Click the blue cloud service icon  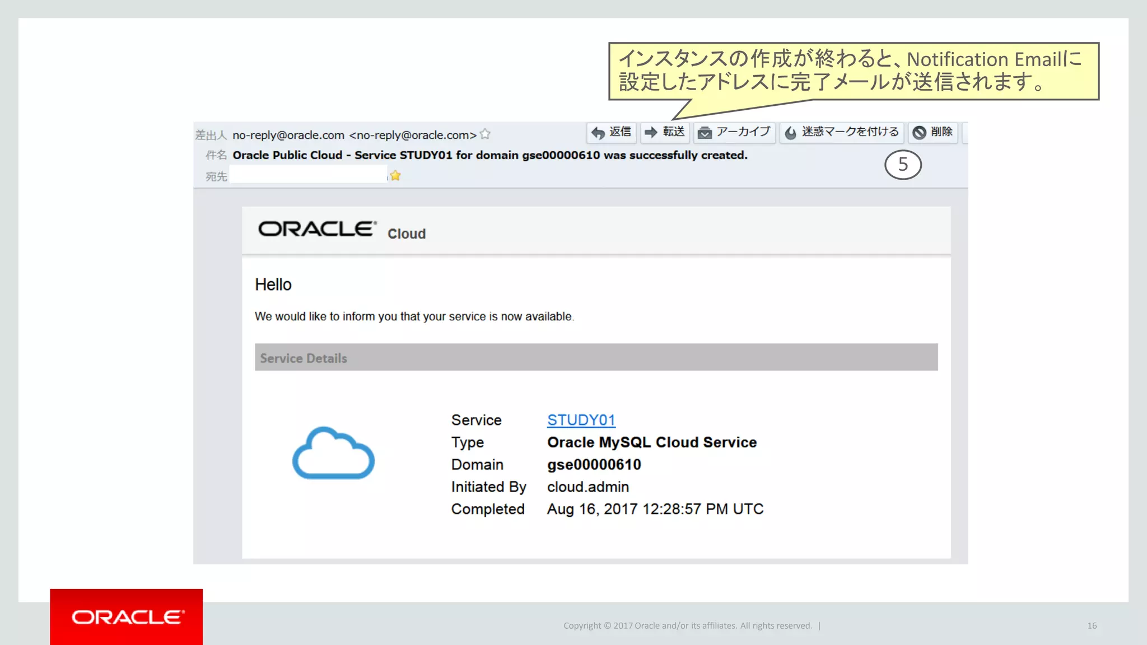tap(333, 453)
